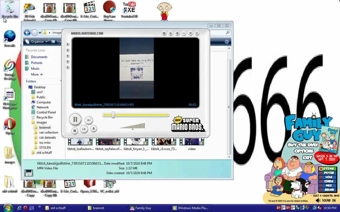340x212 pixels.
Task: Switch to Windows Media Player taskbar button
Action: click(x=191, y=208)
